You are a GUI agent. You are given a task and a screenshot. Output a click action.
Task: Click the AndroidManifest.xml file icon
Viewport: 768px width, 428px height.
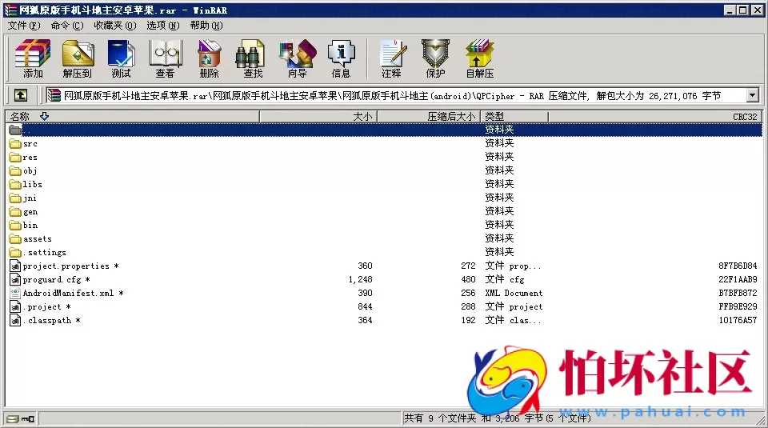[15, 293]
